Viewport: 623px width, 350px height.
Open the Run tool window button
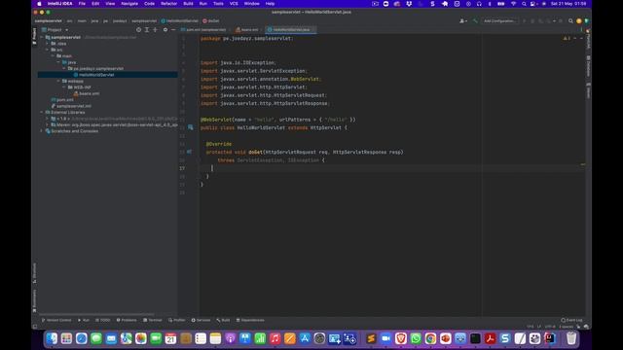click(84, 320)
